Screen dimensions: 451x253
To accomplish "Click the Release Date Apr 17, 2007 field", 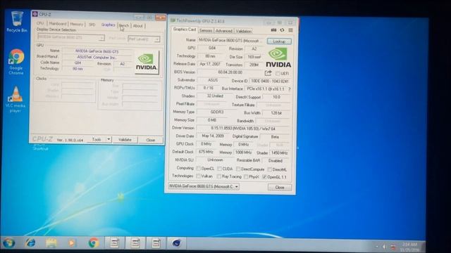I will [210, 64].
